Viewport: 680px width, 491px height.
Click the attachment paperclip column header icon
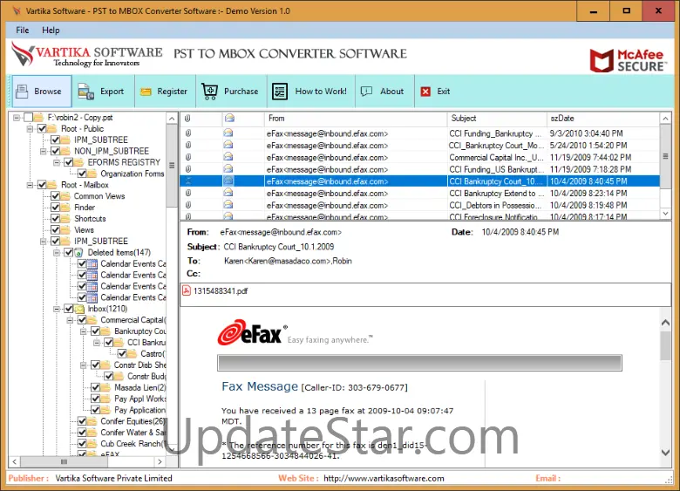[x=187, y=118]
